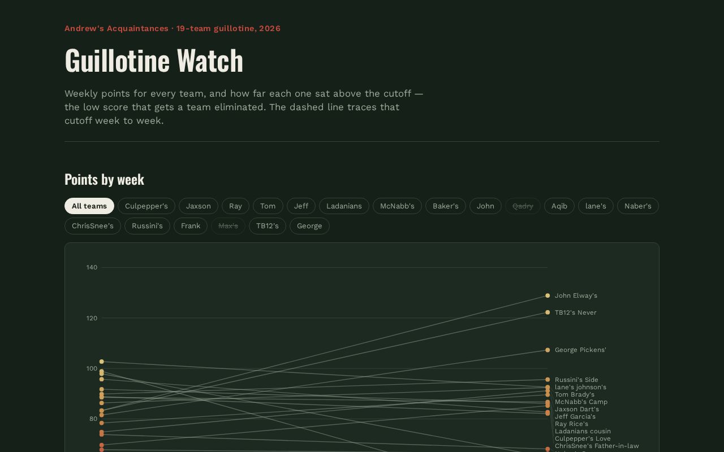Select the All teams filter chip

click(89, 206)
